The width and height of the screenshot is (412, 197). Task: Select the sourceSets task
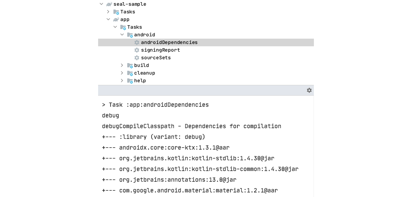click(156, 57)
